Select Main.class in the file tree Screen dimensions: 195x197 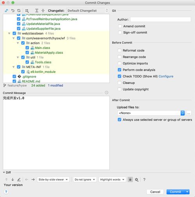43,48
